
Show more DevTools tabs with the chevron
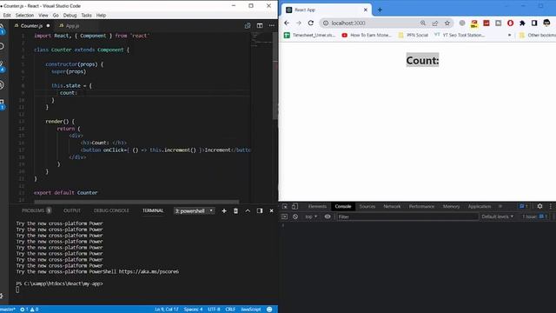(500, 206)
